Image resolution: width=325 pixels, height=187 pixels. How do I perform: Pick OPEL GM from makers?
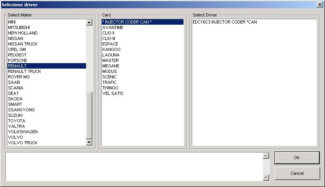pos(47,49)
